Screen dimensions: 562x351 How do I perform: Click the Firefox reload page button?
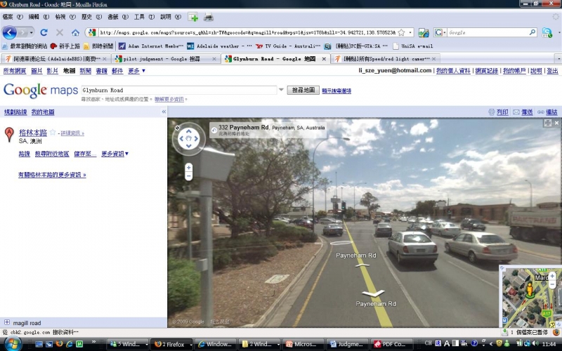pyautogui.click(x=44, y=32)
